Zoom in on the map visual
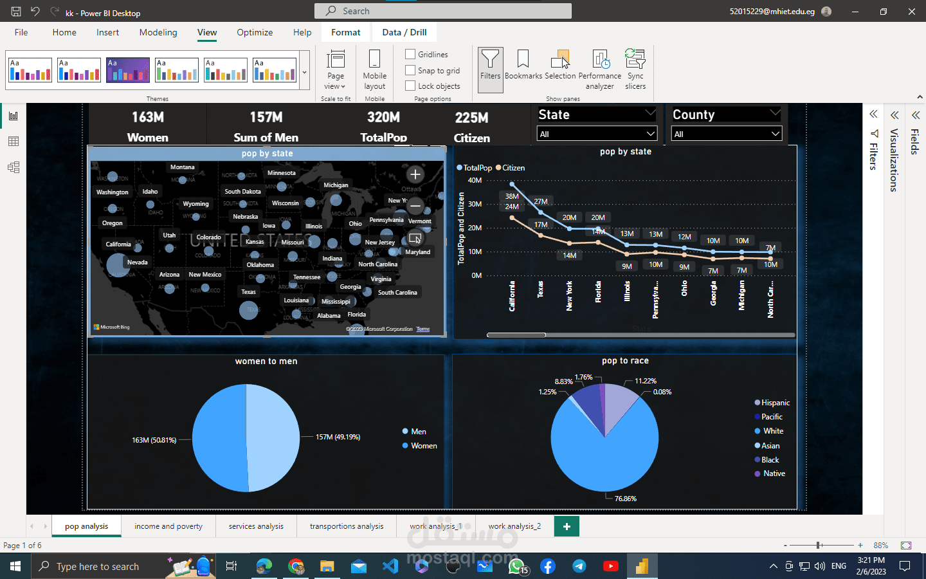 pyautogui.click(x=415, y=174)
